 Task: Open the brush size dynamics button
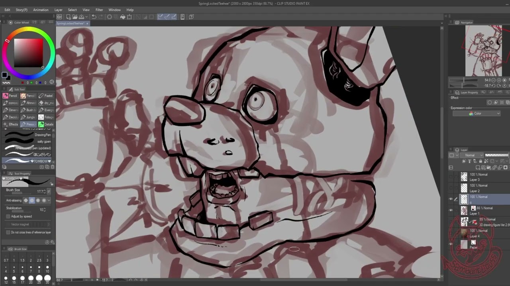(49, 191)
